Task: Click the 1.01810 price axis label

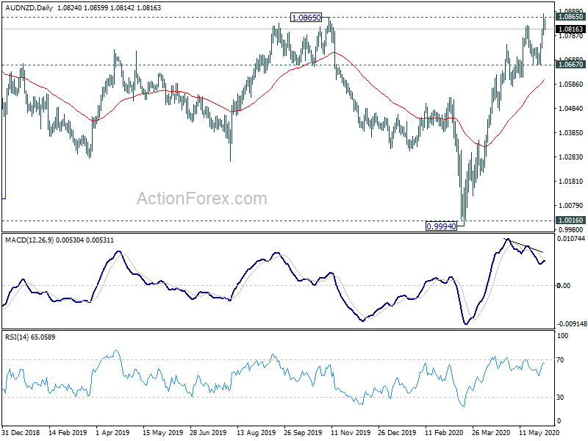Action: tap(571, 181)
